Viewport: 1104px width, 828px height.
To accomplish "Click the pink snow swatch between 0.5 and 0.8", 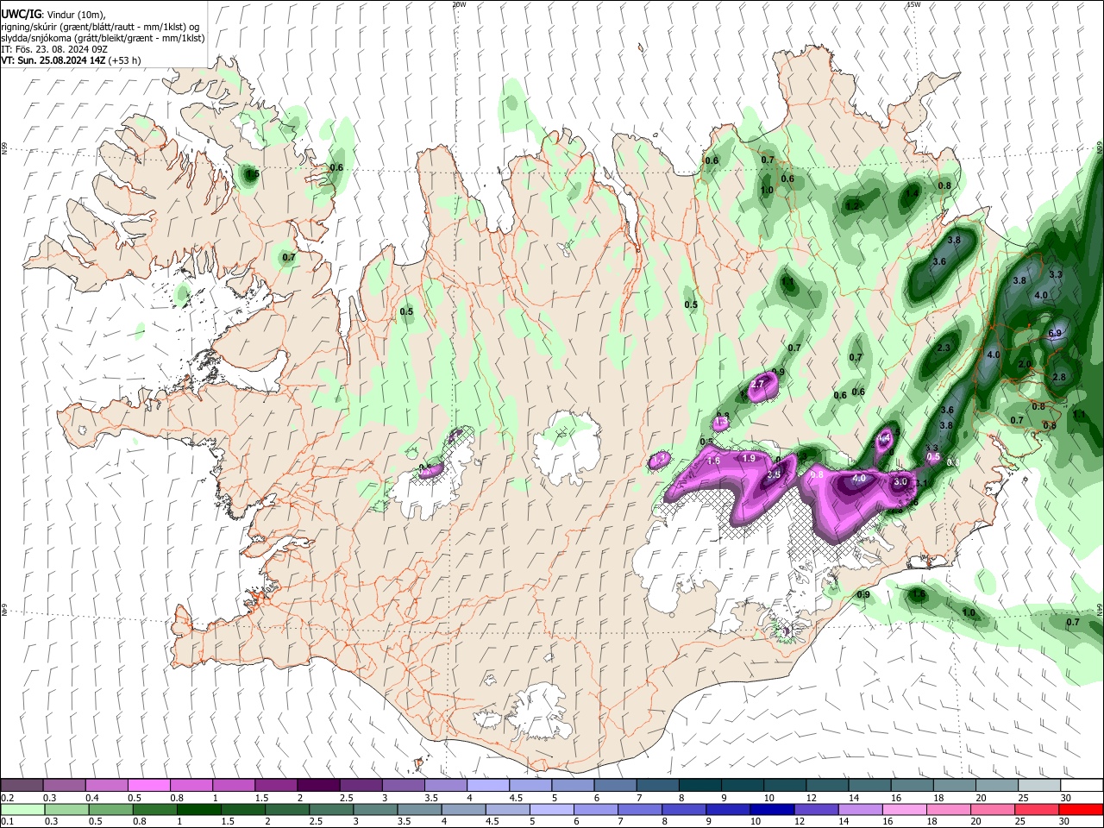I will click(148, 786).
